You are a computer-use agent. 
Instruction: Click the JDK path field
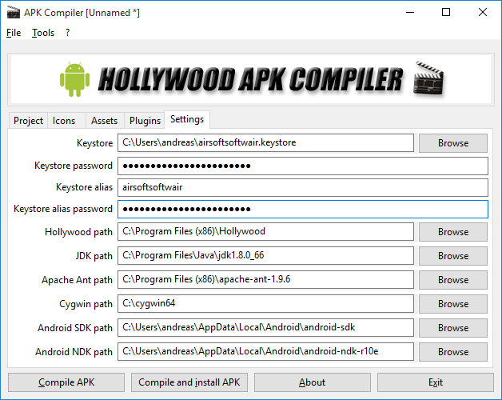point(265,255)
